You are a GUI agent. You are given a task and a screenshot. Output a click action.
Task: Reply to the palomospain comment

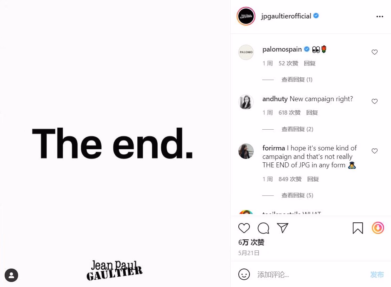click(310, 63)
